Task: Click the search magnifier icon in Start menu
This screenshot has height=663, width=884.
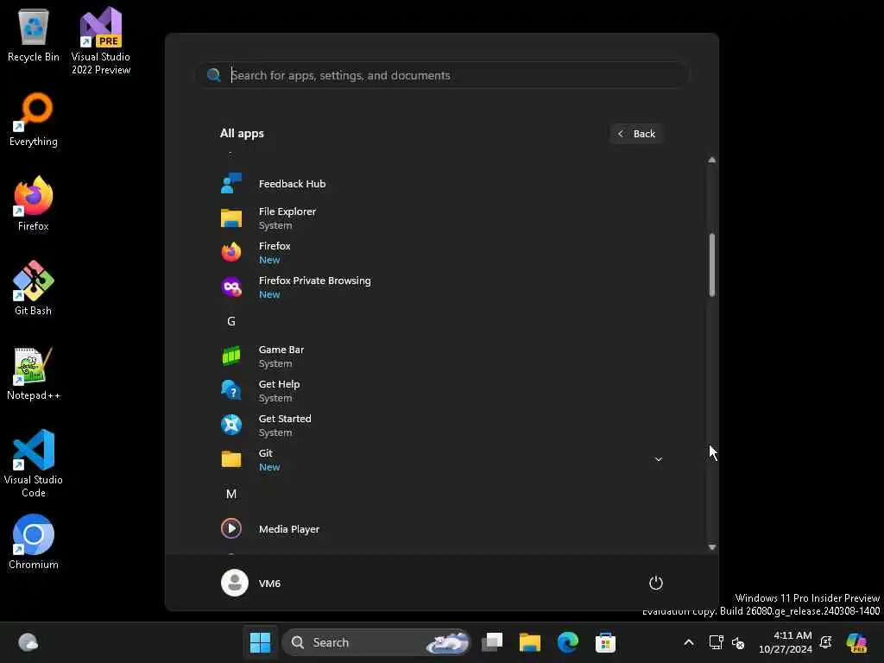Action: pos(214,75)
